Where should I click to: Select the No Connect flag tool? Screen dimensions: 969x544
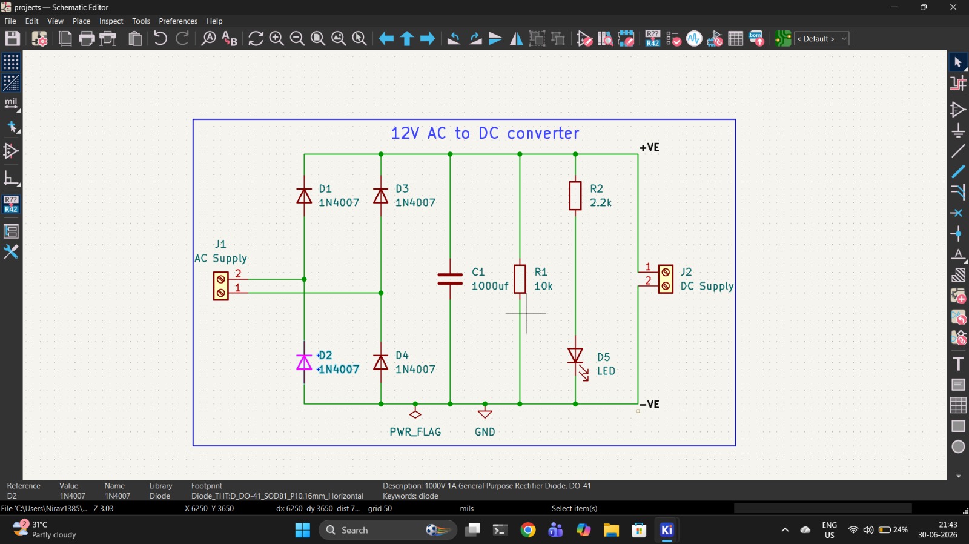[958, 213]
